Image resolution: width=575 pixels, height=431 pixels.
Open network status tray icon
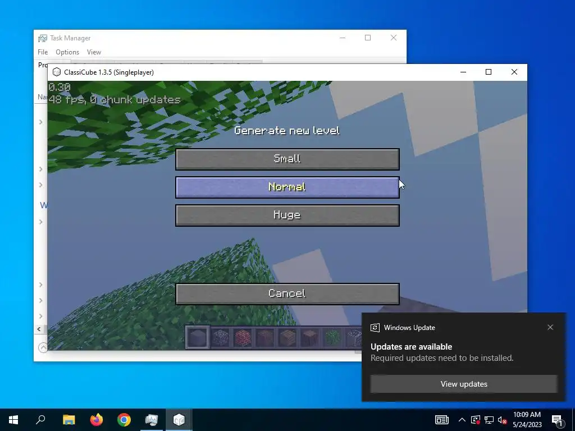pyautogui.click(x=489, y=420)
